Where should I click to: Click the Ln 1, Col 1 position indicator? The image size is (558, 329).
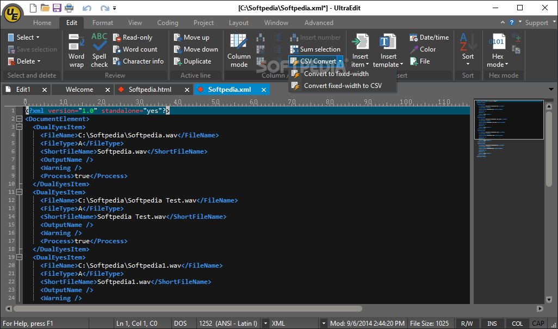pyautogui.click(x=137, y=324)
